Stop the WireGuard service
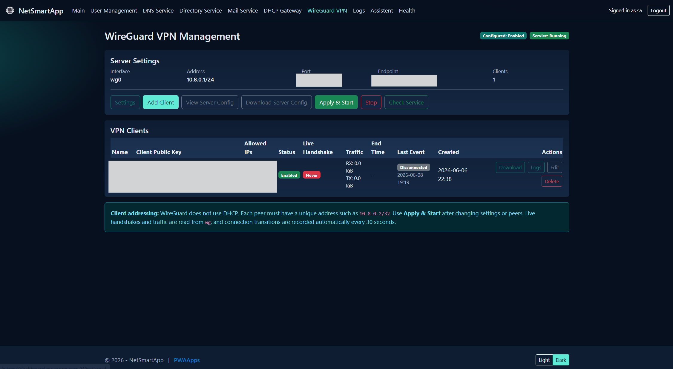Viewport: 673px width, 369px height. pos(371,102)
